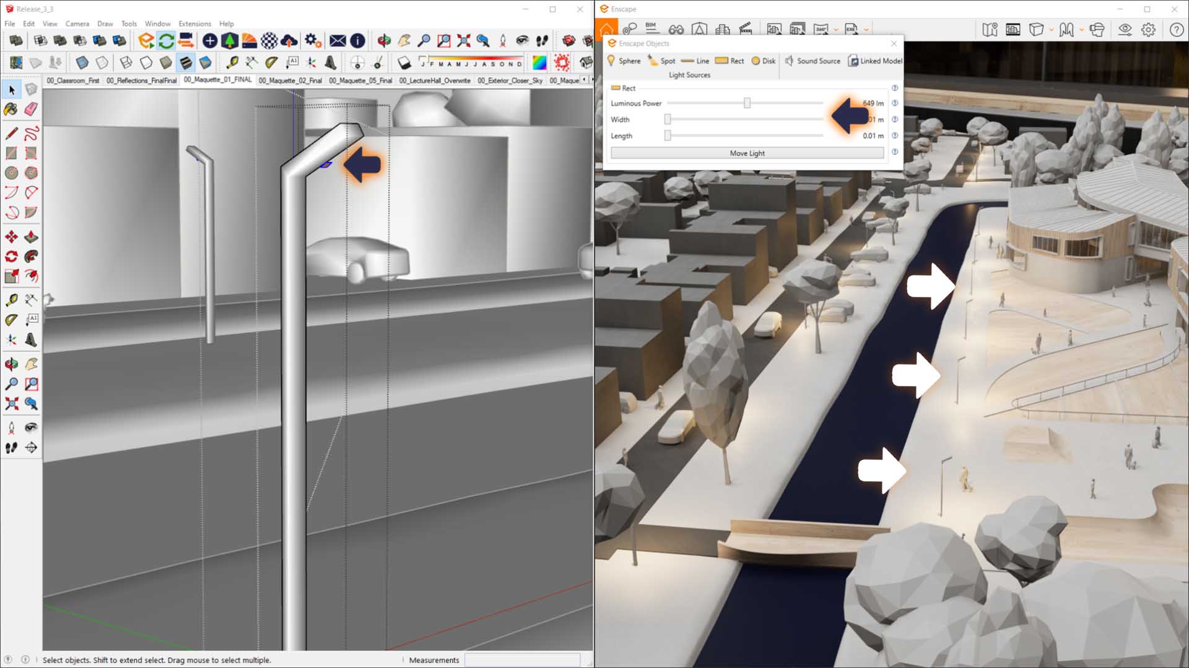Select the Eraser tool in SketchUp
Screen dimensions: 1189x668
tap(31, 109)
